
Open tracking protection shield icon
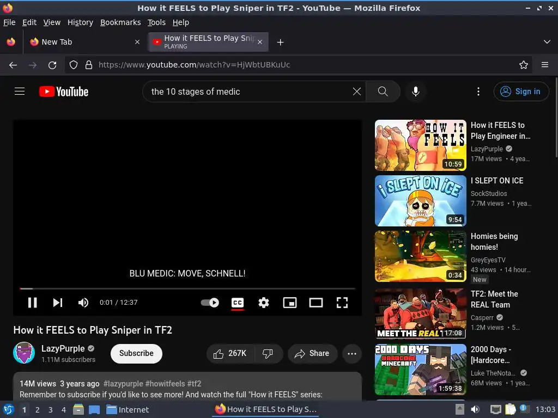(74, 65)
